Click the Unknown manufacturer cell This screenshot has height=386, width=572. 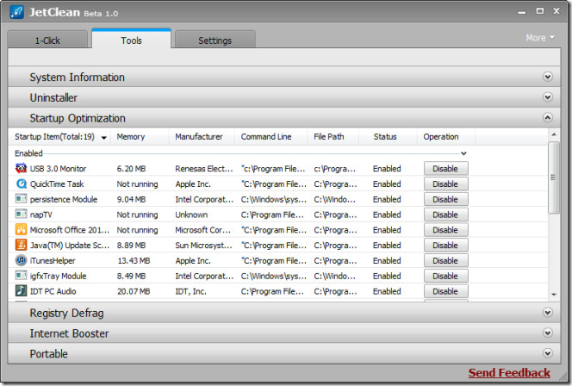pos(191,215)
